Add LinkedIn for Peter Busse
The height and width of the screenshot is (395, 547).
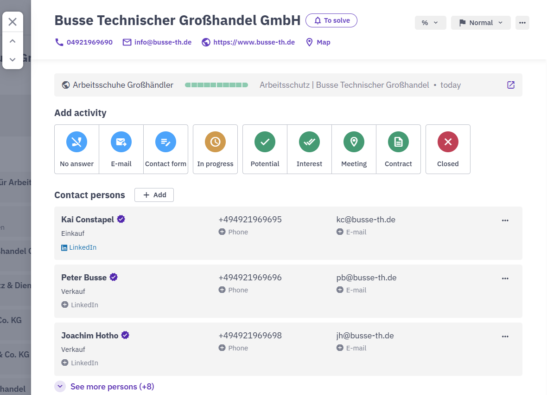(80, 305)
